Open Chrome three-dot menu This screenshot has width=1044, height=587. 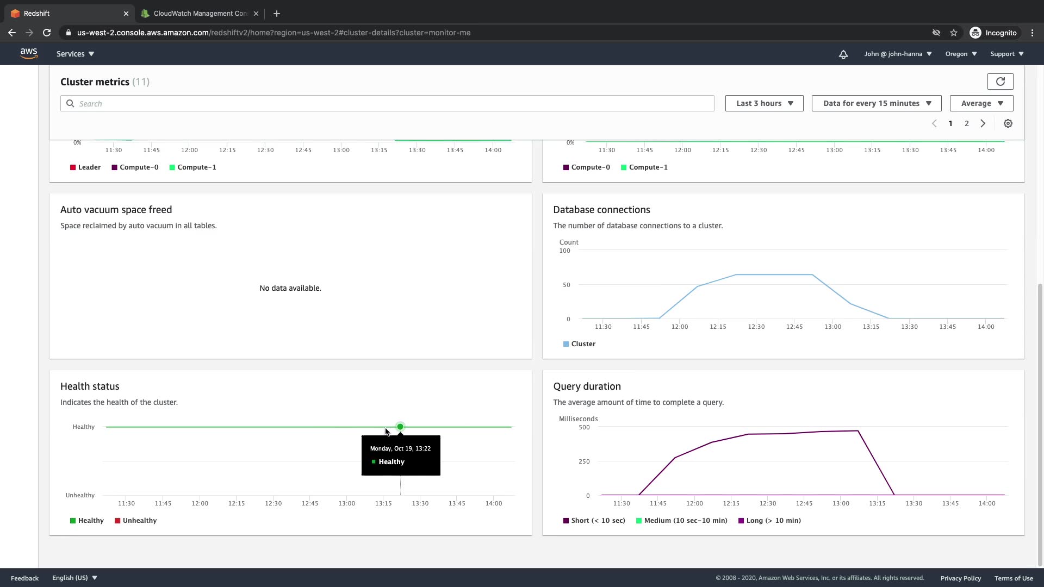(1032, 33)
